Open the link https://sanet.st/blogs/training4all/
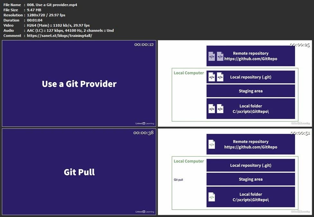 (60, 35)
